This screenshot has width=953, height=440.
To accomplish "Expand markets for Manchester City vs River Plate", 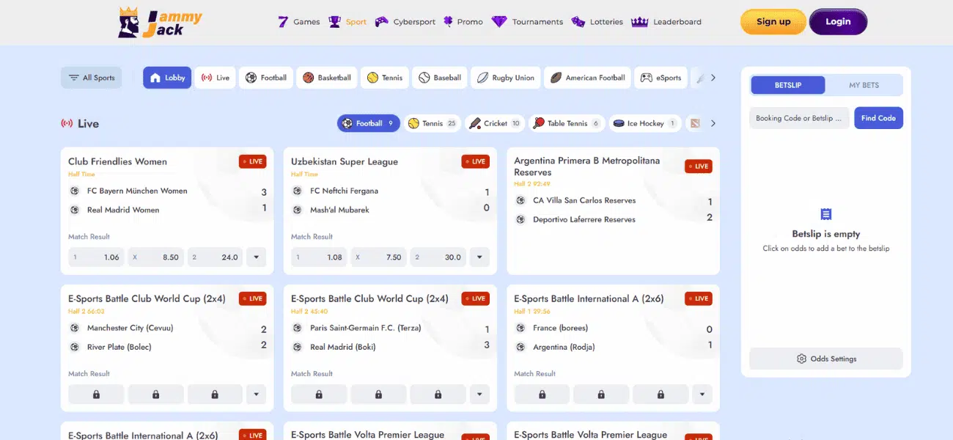I will point(256,395).
